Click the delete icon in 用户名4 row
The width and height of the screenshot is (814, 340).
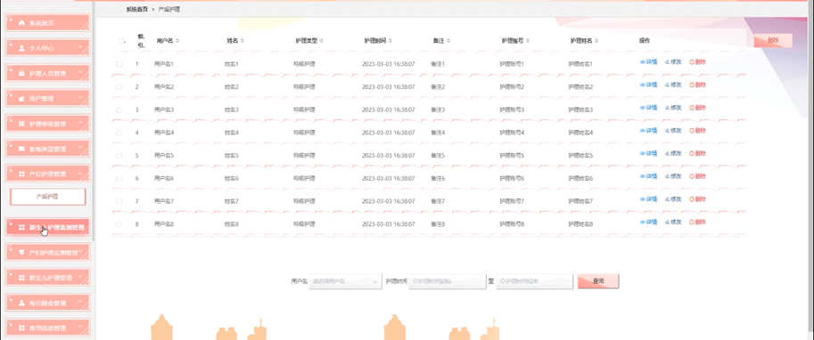[692, 130]
